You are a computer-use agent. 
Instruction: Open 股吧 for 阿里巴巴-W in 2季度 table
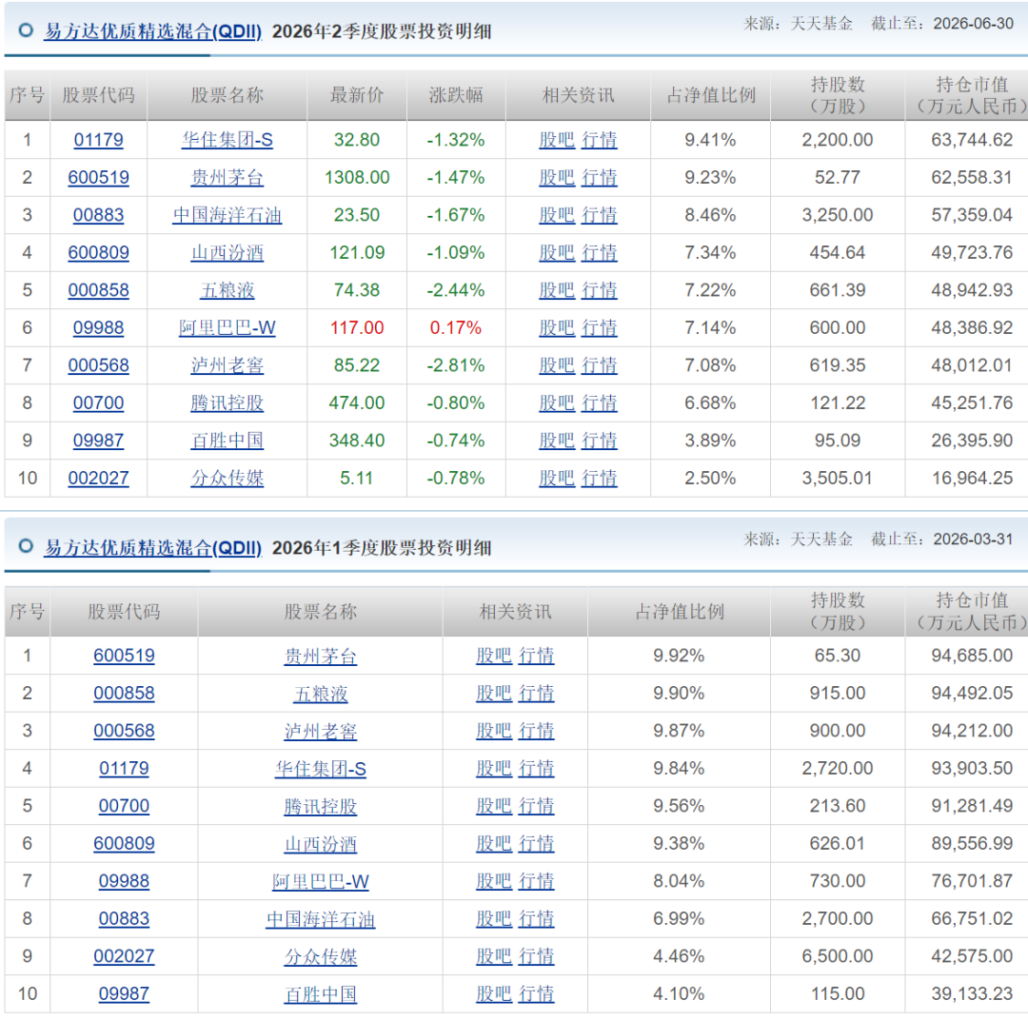pyautogui.click(x=557, y=327)
